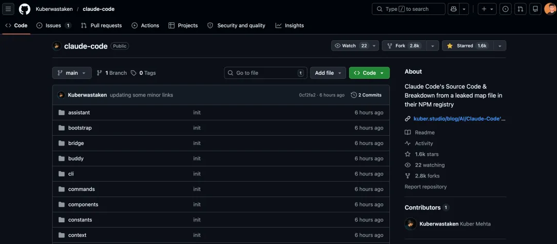Image resolution: width=557 pixels, height=244 pixels.
Task: Open claude-code breadcrumb link
Action: coord(99,9)
